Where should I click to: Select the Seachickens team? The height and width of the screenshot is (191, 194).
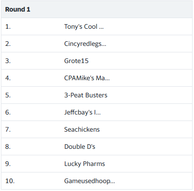[82, 129]
